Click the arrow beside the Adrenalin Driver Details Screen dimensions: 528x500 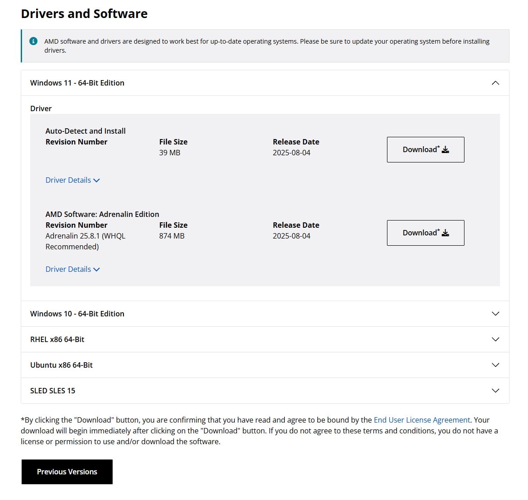tap(96, 270)
